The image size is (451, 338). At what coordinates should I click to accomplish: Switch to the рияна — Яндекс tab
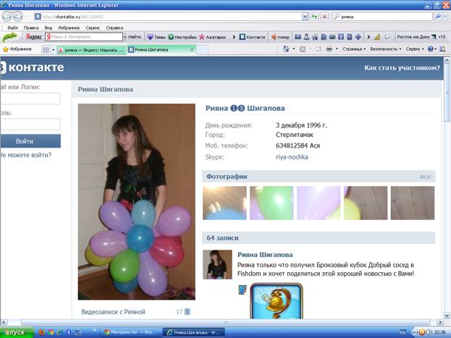(x=91, y=50)
